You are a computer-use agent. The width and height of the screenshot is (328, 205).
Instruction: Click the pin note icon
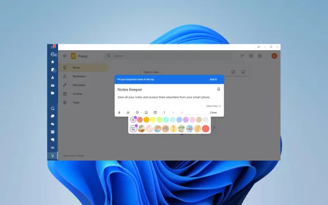click(219, 89)
